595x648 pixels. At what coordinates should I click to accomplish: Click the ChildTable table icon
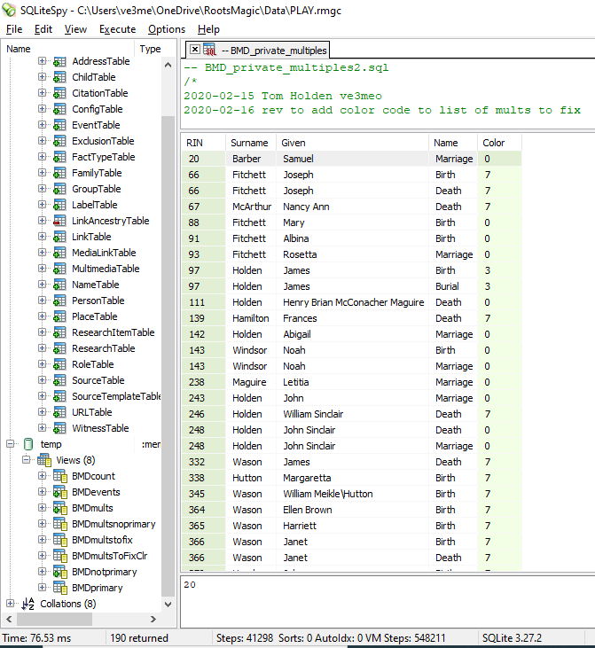tap(59, 77)
